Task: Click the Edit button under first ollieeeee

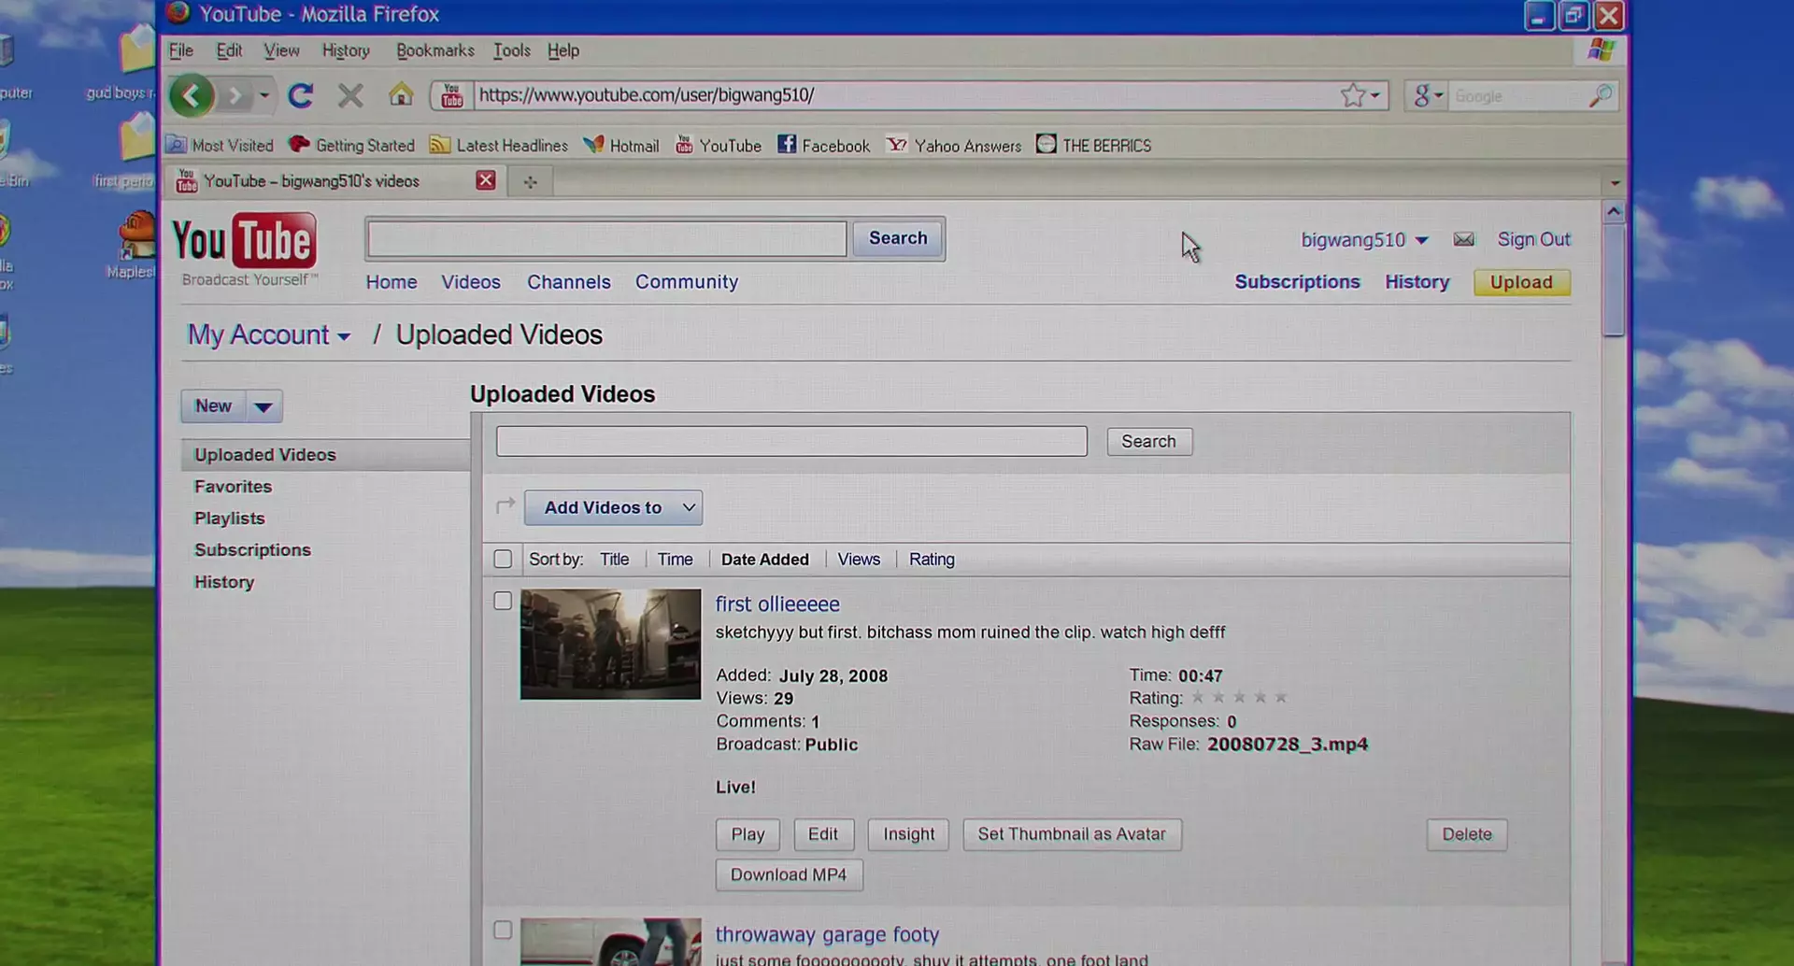Action: 823,834
